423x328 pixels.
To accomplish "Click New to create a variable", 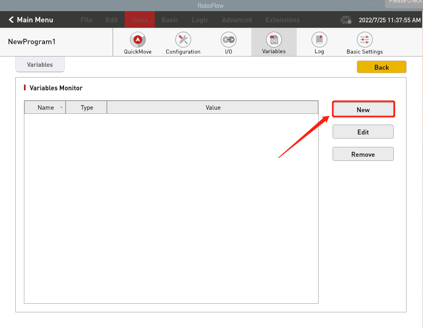I will click(363, 110).
